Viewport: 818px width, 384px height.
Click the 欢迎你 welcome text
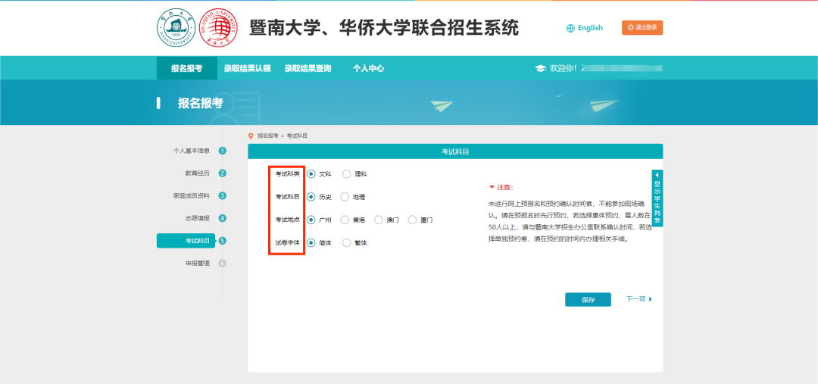pos(564,68)
